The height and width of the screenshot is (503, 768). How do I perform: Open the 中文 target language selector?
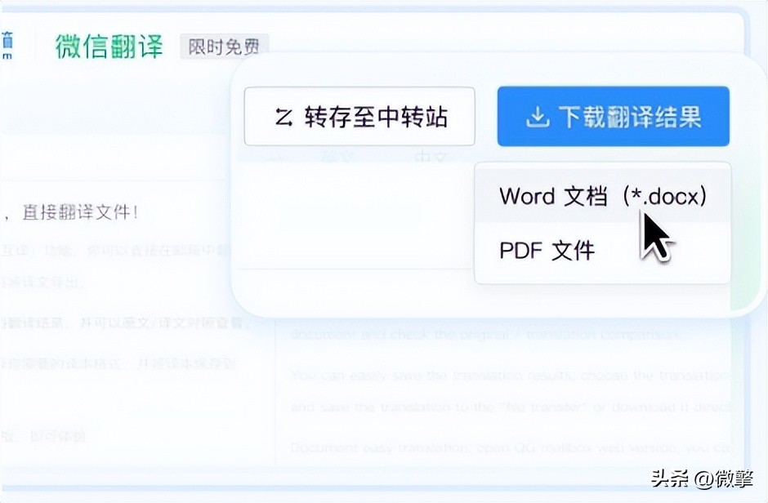tap(429, 155)
